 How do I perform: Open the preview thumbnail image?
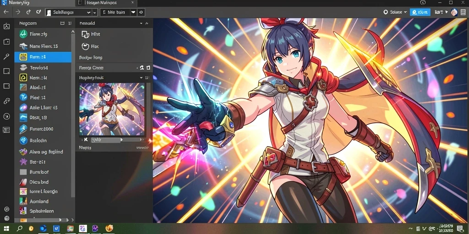112,109
